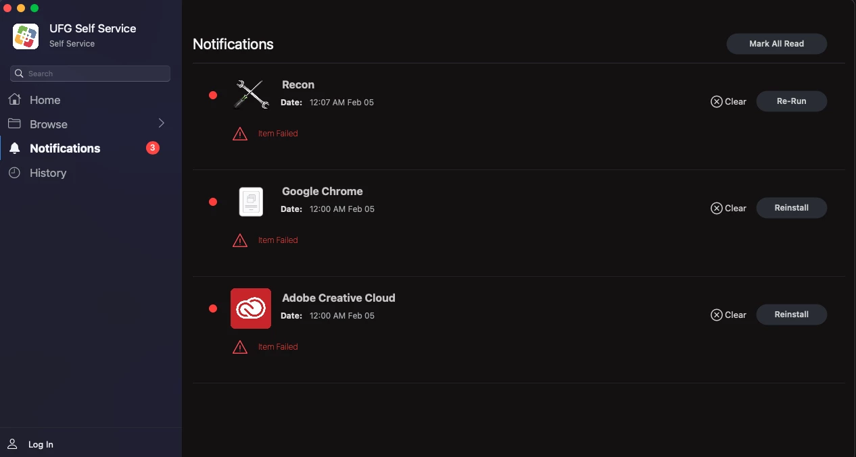Reinstall Adobe Creative Cloud
This screenshot has height=457, width=856.
[x=791, y=315]
